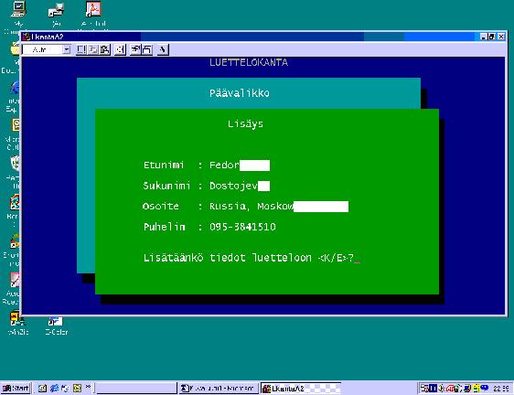Open the Start menu
The image size is (514, 395).
pos(16,389)
